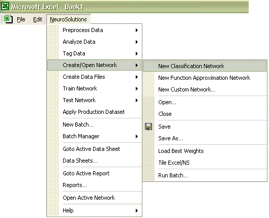269x218 pixels.
Task: Open the File menu
Action: 21,19
